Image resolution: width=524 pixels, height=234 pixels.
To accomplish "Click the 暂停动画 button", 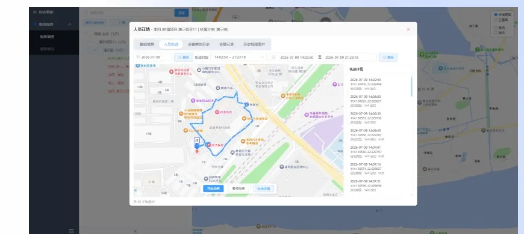I will coord(239,188).
